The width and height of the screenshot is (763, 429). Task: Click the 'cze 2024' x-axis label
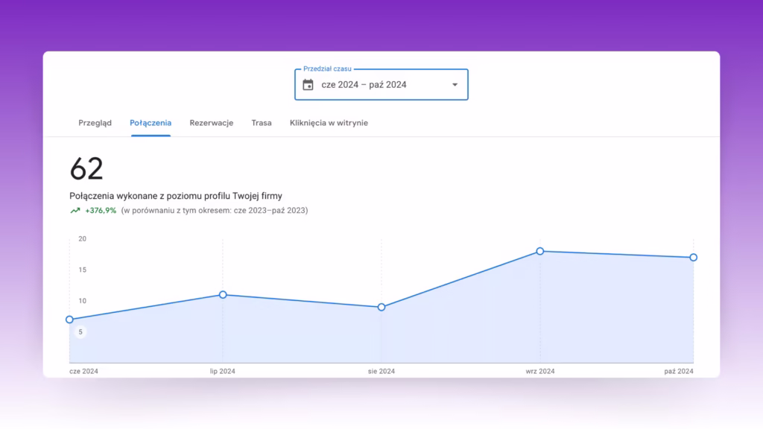coord(83,371)
